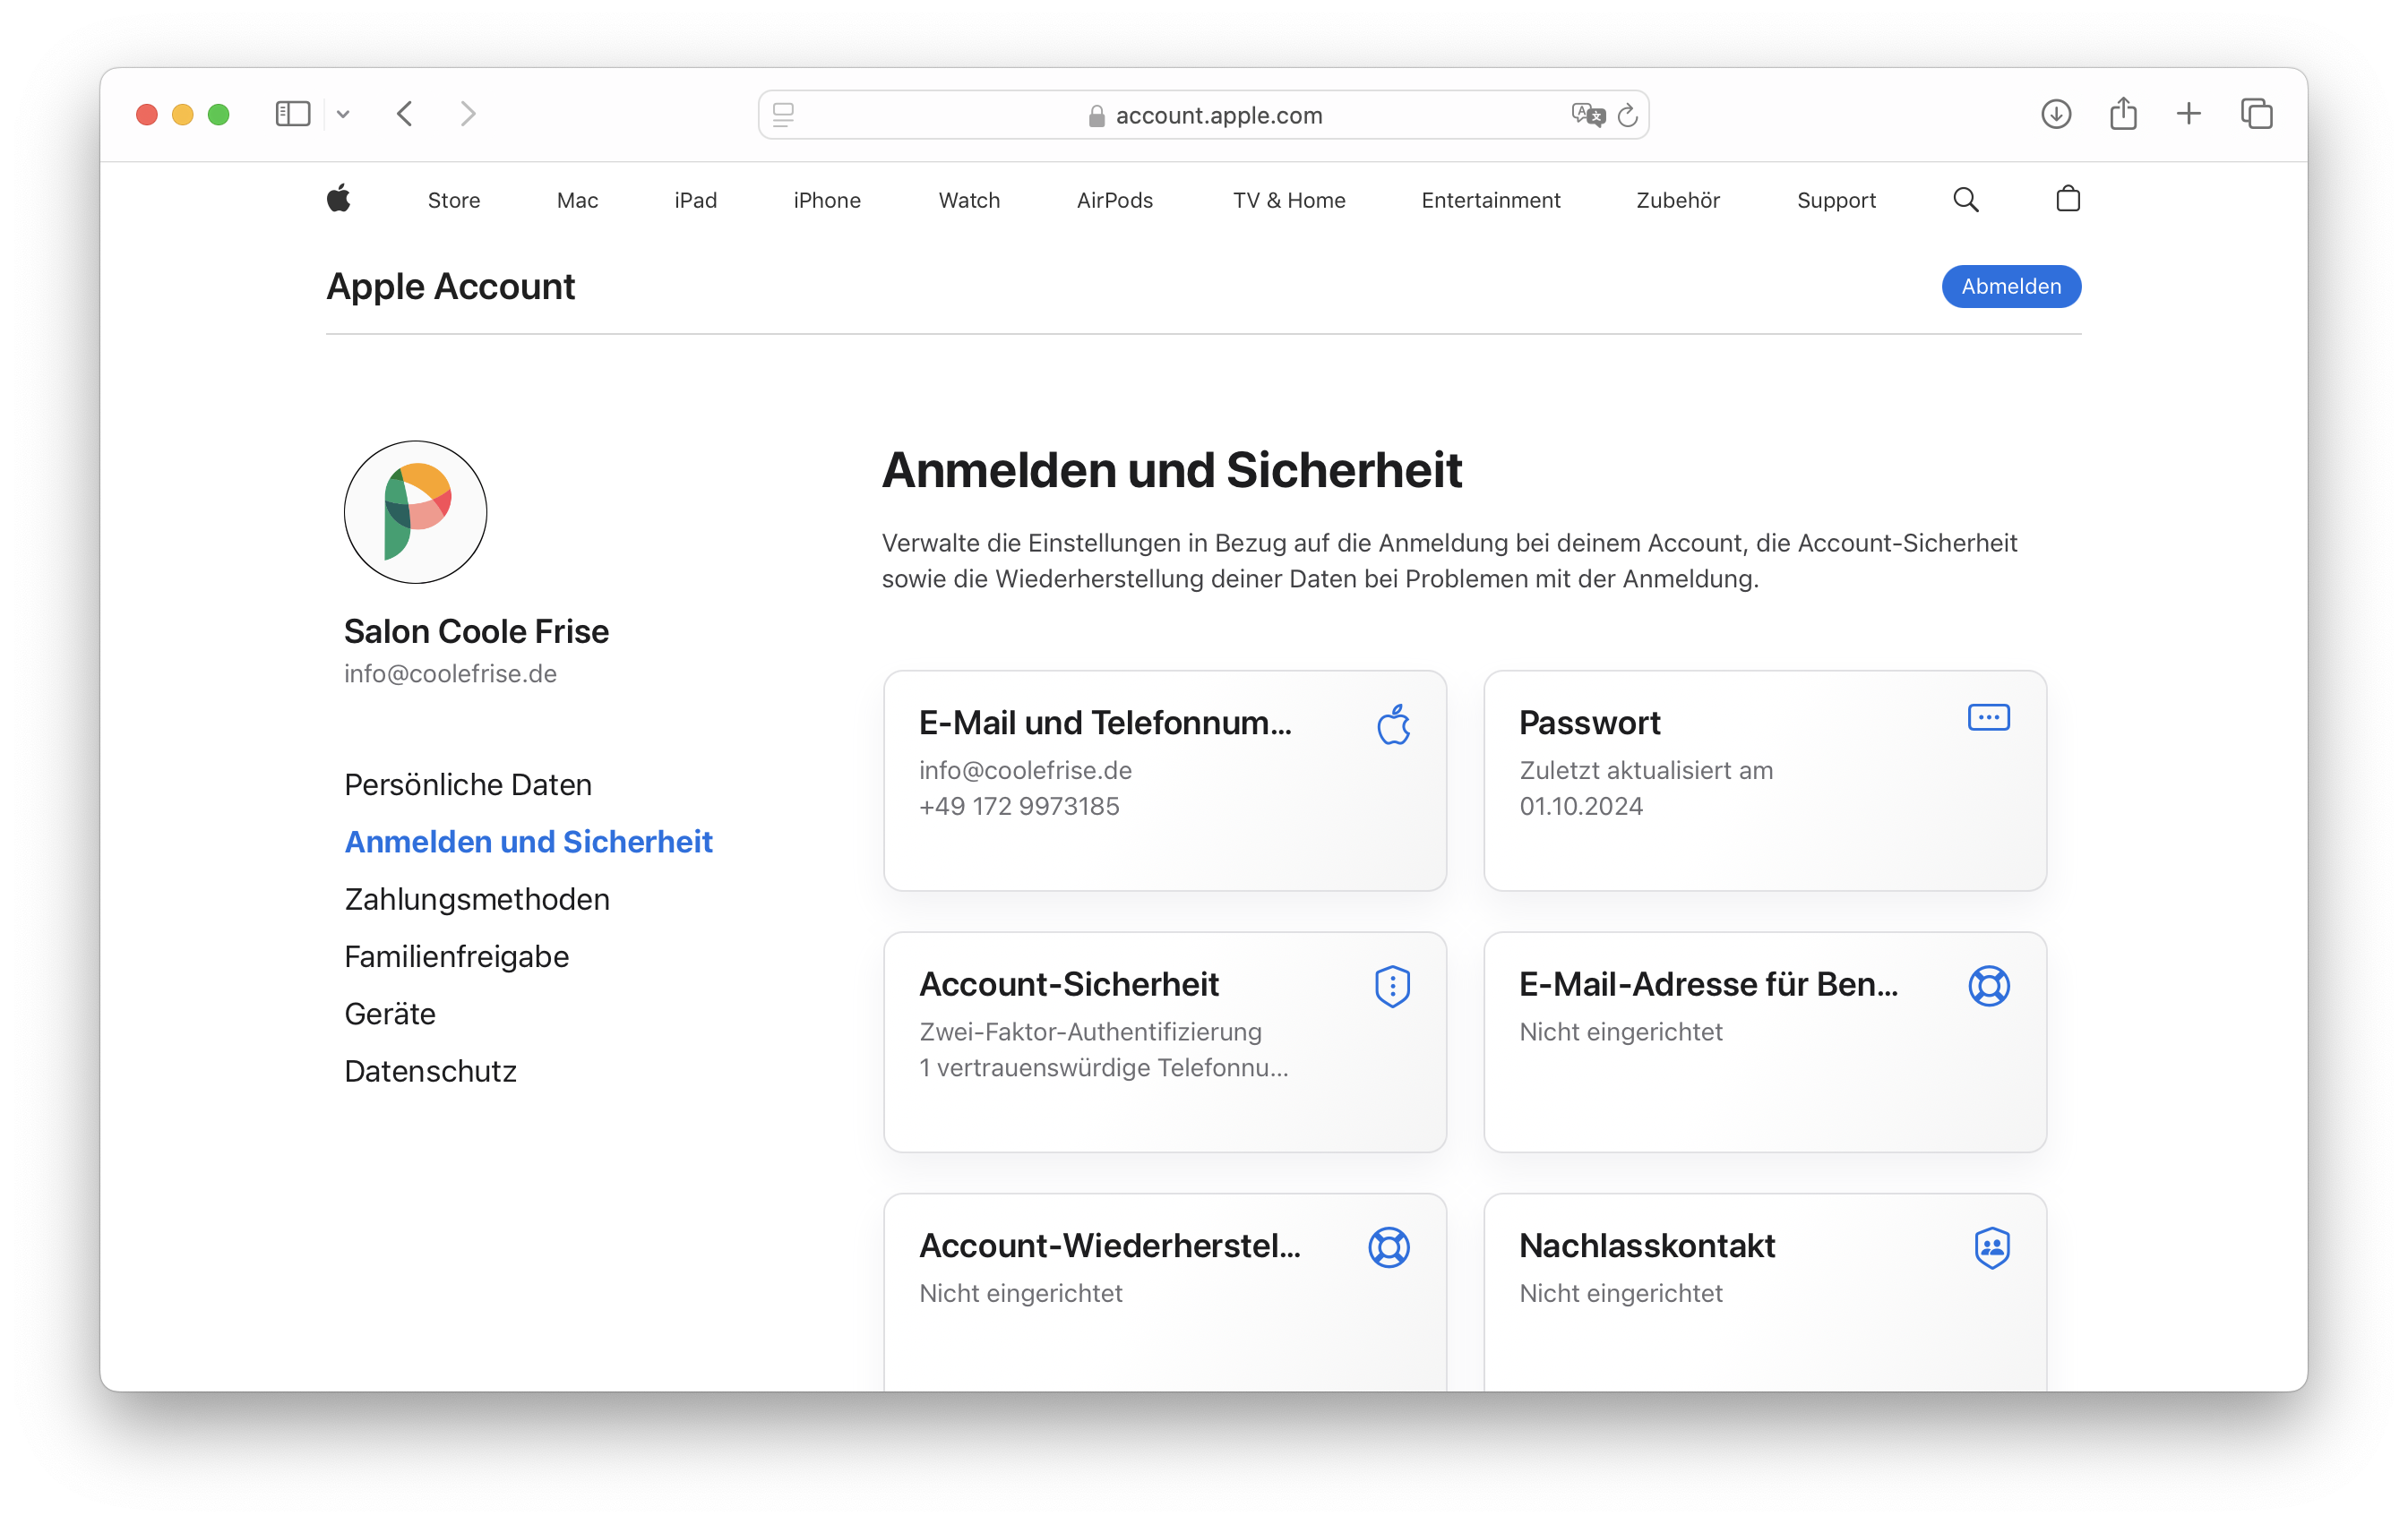The image size is (2408, 1524).
Task: Open the iPad menu item
Action: 695,200
